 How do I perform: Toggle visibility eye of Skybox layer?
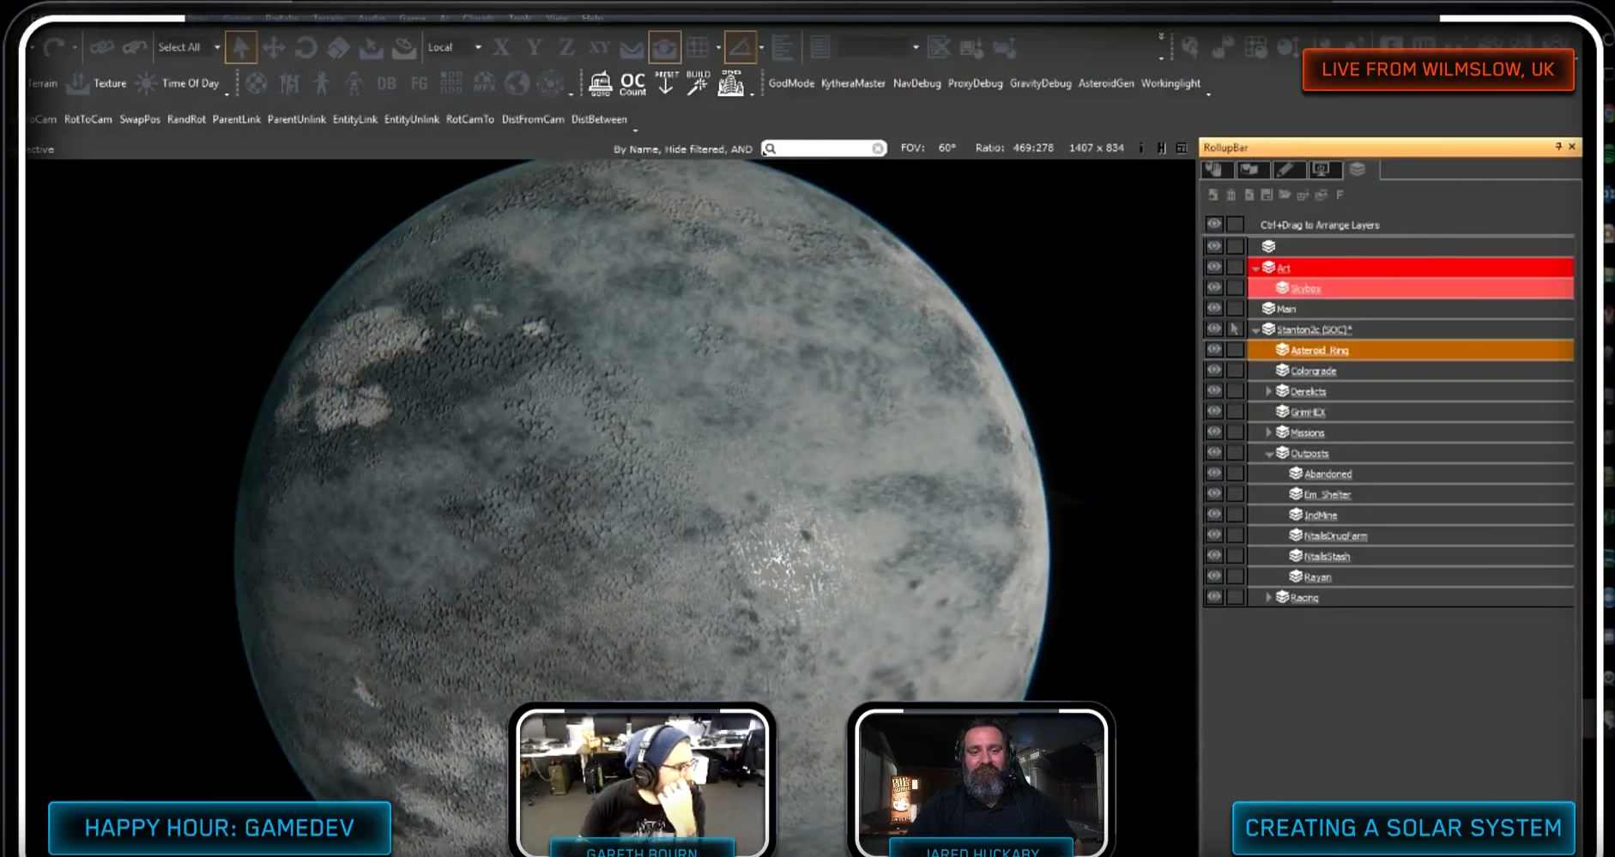(x=1214, y=287)
